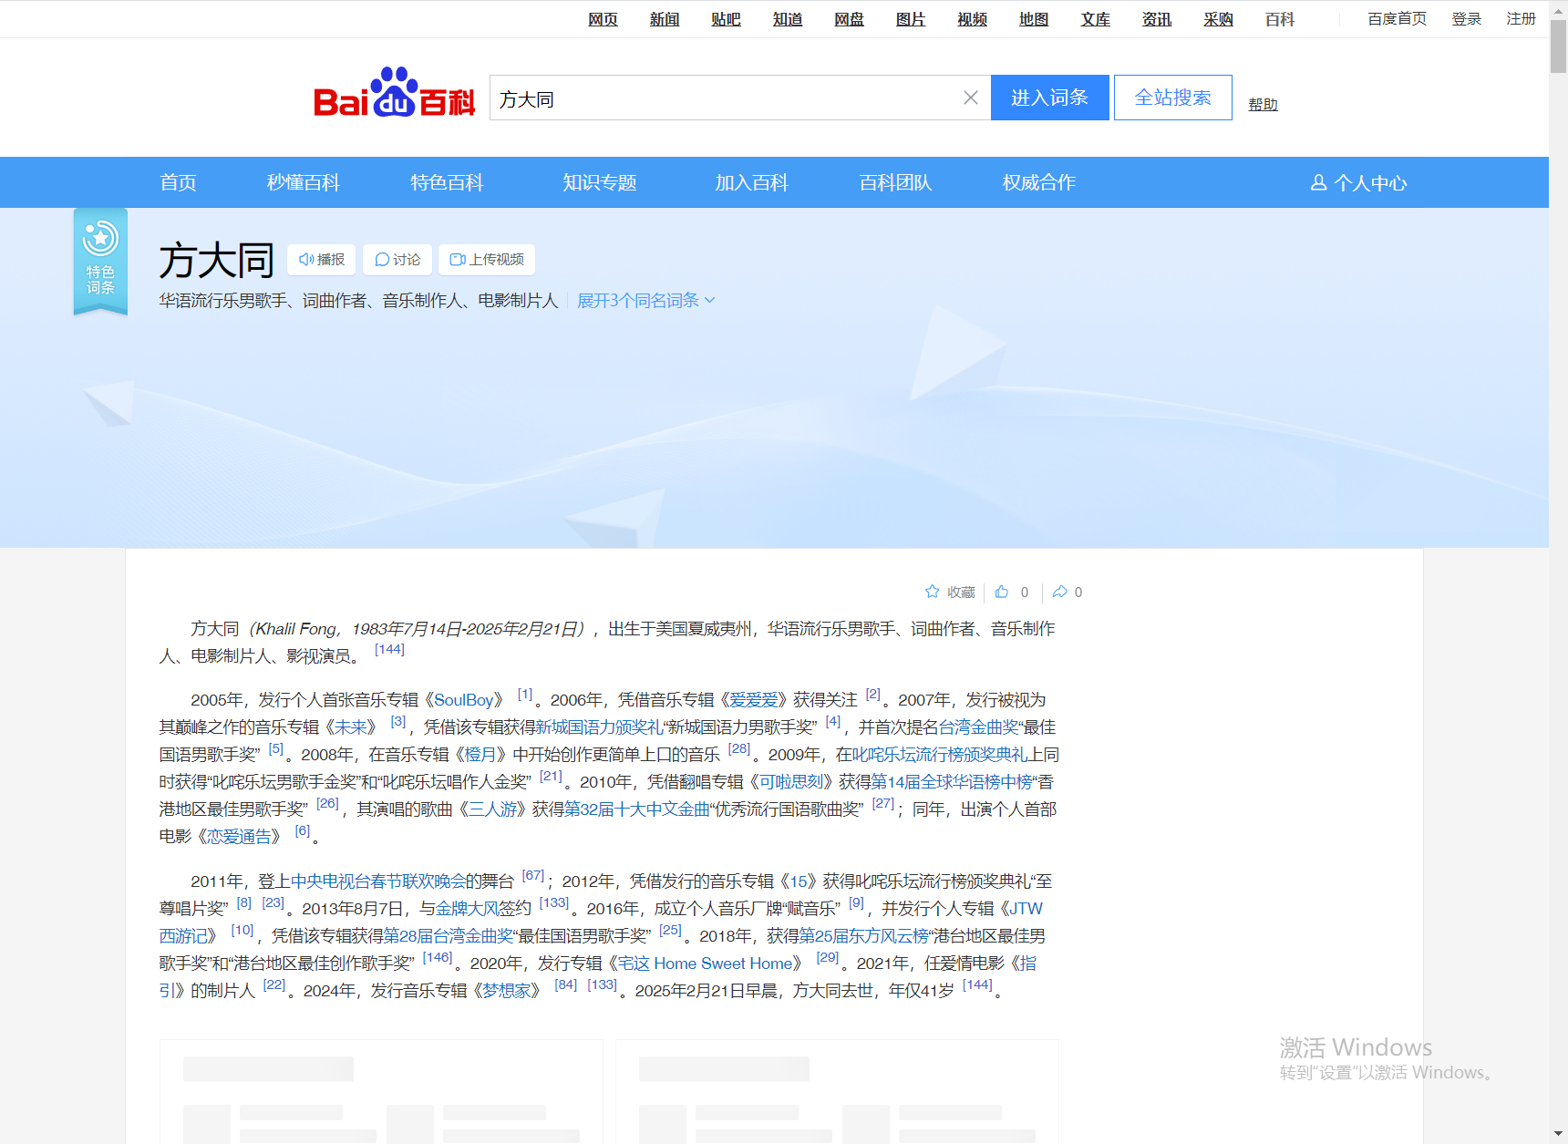Click the 特色词条 badge ribbon
1568x1144 pixels.
tap(100, 263)
